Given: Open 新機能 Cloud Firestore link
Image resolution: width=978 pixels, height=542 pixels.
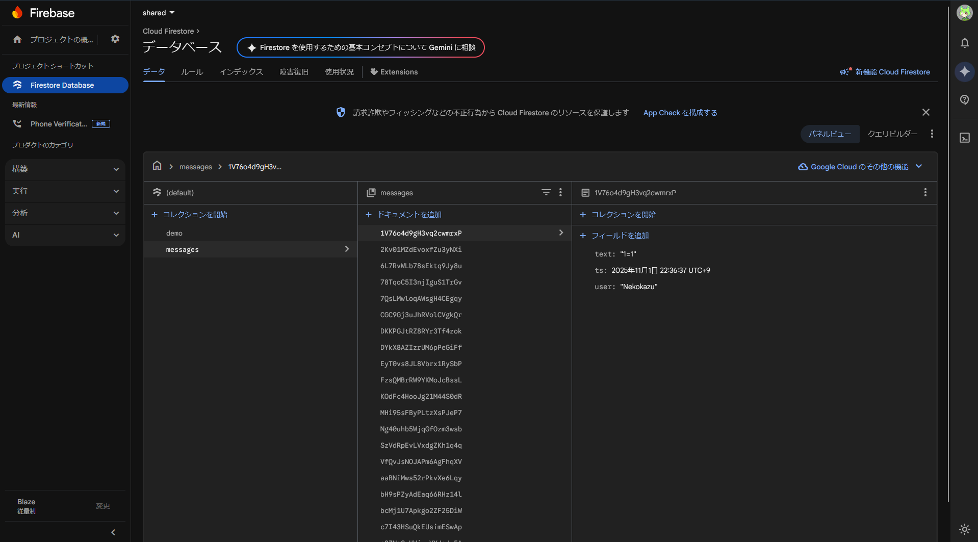Looking at the screenshot, I should 885,72.
